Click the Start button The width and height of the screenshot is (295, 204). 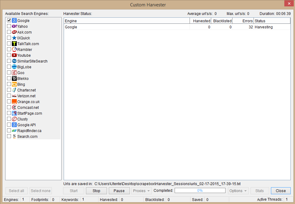73,191
